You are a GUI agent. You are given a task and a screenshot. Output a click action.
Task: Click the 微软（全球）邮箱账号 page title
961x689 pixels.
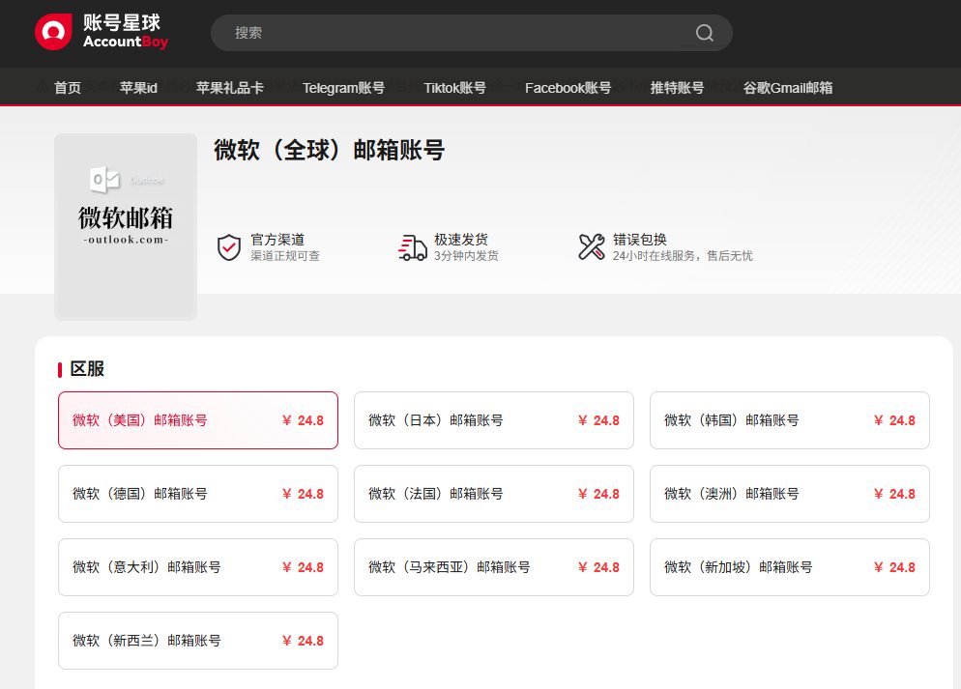[x=329, y=150]
